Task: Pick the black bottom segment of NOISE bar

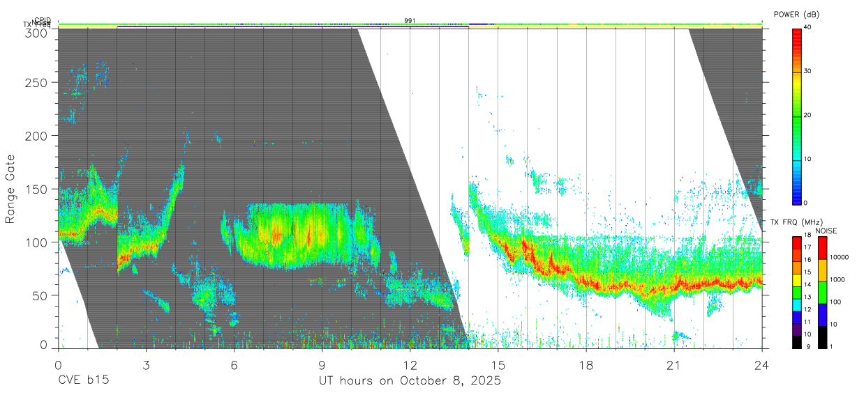Action: [x=821, y=336]
